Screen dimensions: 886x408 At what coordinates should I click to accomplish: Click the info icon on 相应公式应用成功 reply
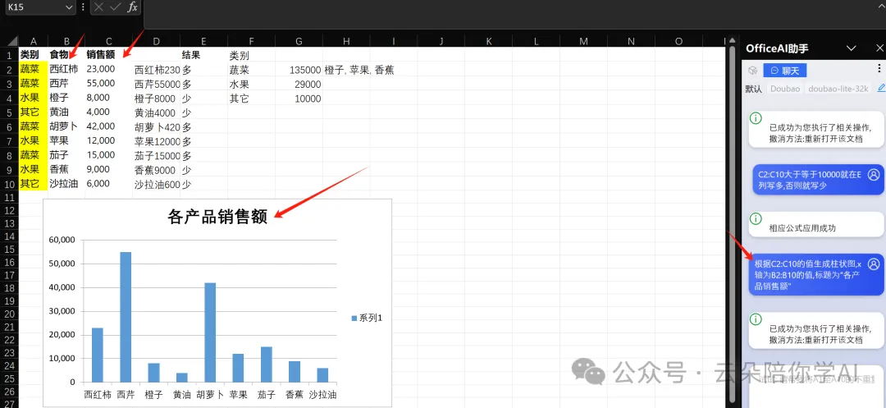click(755, 218)
